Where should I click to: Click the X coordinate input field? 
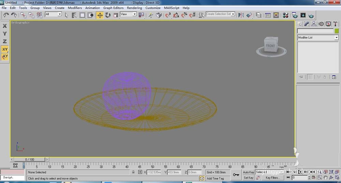point(154,172)
